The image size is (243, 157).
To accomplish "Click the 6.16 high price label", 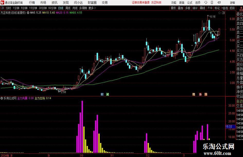I will [213, 17].
